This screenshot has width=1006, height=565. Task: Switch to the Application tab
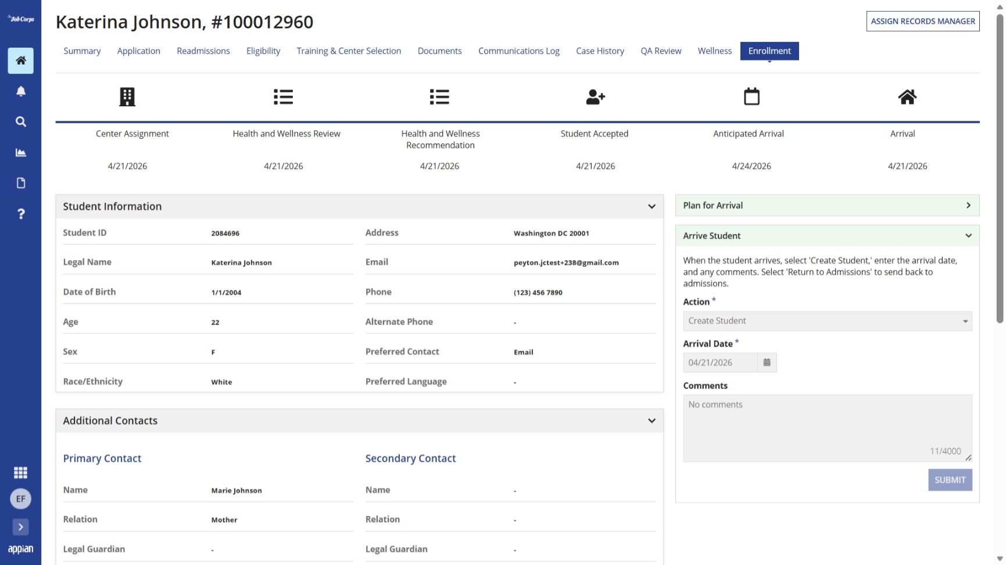point(139,51)
